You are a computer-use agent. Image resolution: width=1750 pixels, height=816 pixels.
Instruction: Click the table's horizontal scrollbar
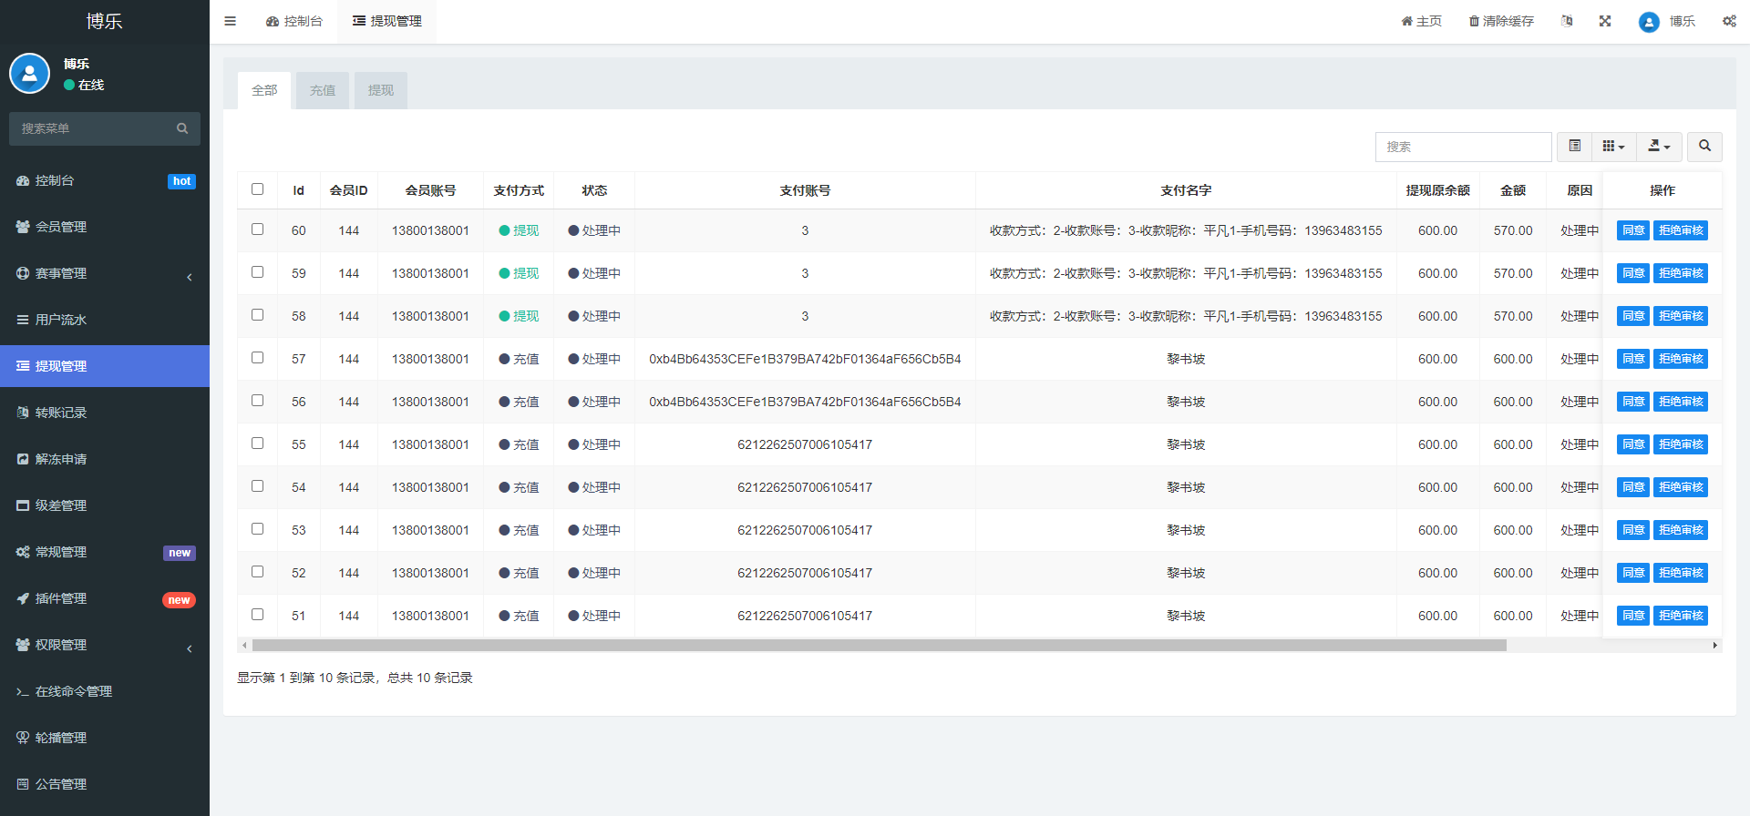tap(879, 645)
